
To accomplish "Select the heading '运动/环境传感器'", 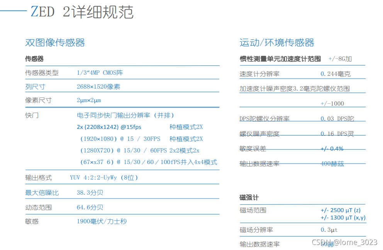I will (x=277, y=43).
